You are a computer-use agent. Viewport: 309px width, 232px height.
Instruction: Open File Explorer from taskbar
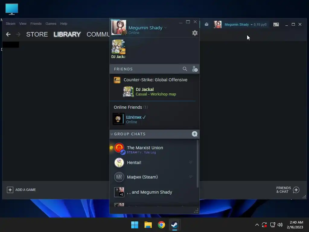point(148,225)
